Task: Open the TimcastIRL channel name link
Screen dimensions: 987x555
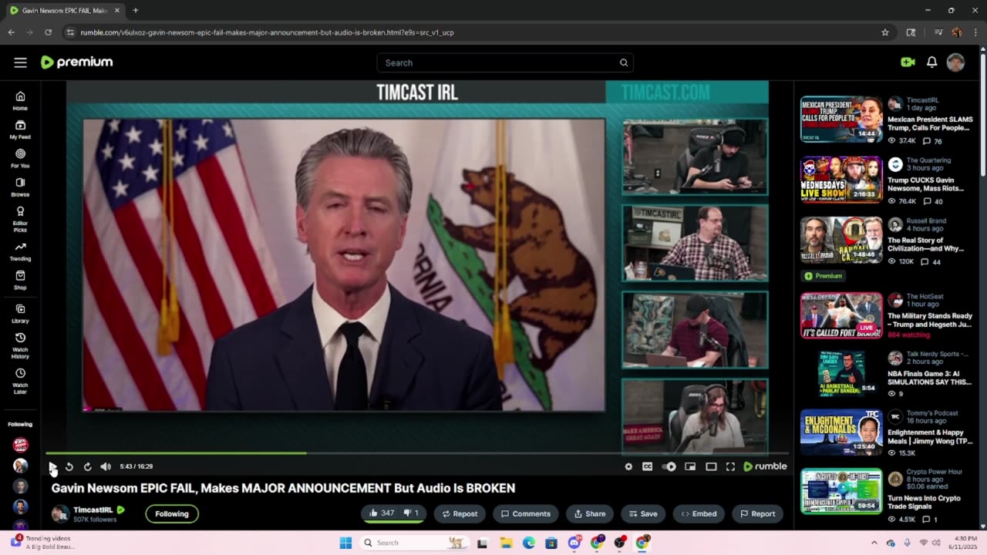Action: (93, 510)
